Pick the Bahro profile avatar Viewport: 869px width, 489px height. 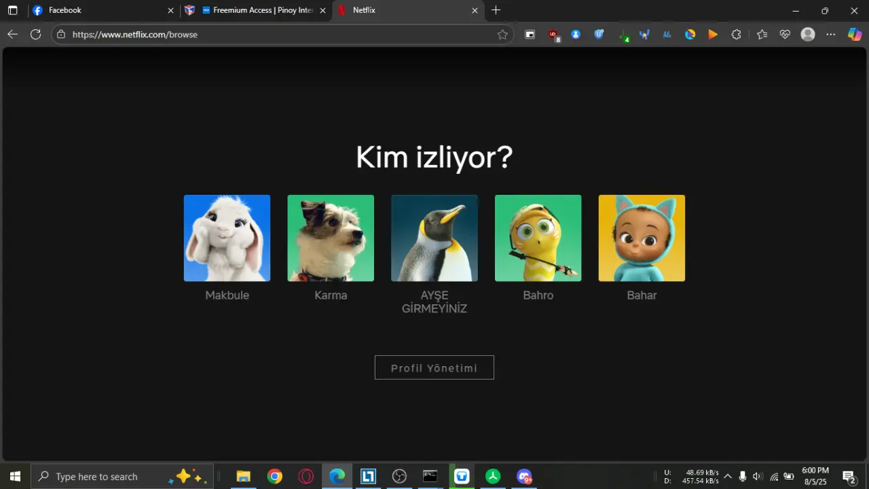pyautogui.click(x=538, y=238)
